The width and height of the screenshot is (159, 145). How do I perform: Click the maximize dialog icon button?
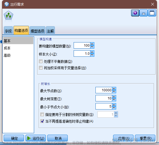[x=152, y=13]
